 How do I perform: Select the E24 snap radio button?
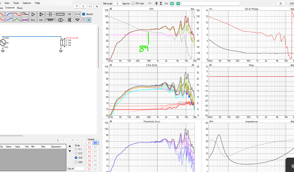pyautogui.click(x=76, y=158)
